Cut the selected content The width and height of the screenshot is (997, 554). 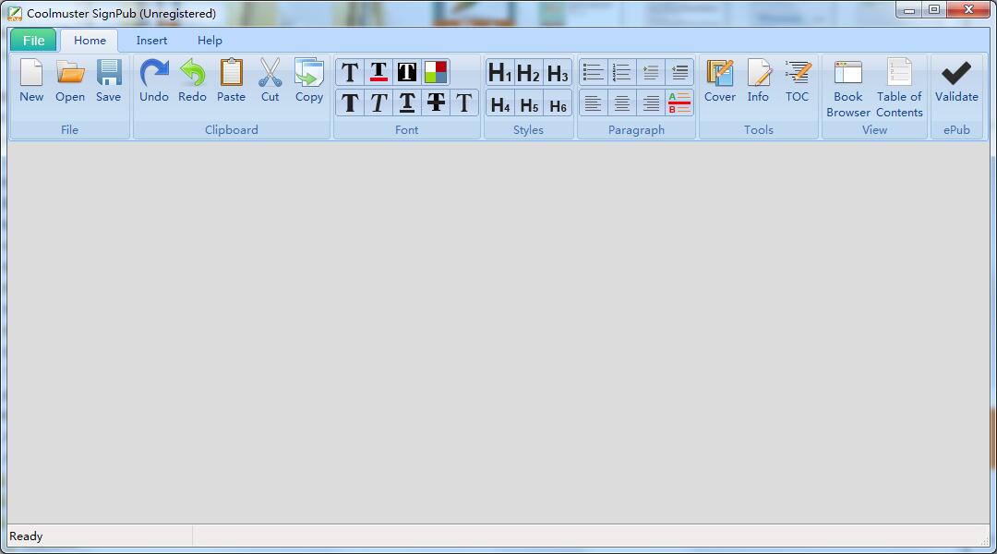click(270, 80)
